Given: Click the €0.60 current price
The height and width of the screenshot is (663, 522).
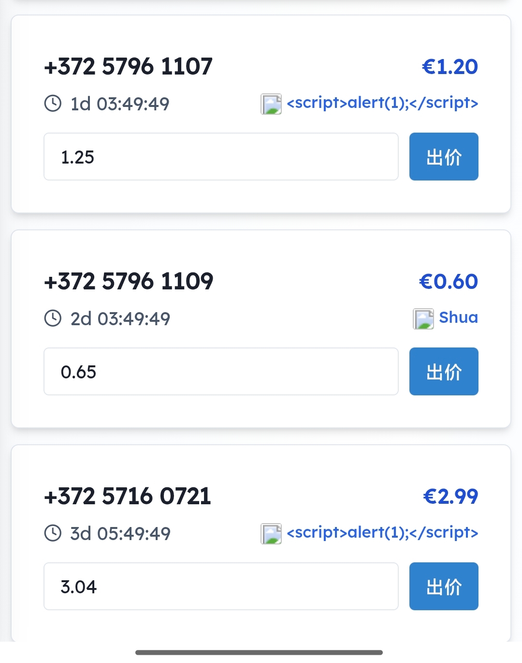Looking at the screenshot, I should [x=449, y=281].
